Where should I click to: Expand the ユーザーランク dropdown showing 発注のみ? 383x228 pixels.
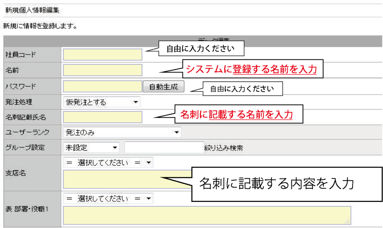tap(122, 132)
